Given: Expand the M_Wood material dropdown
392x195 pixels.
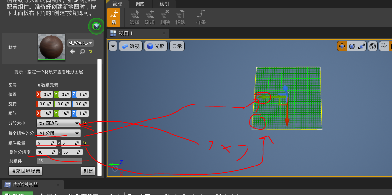Looking at the screenshot, I should click(81, 43).
